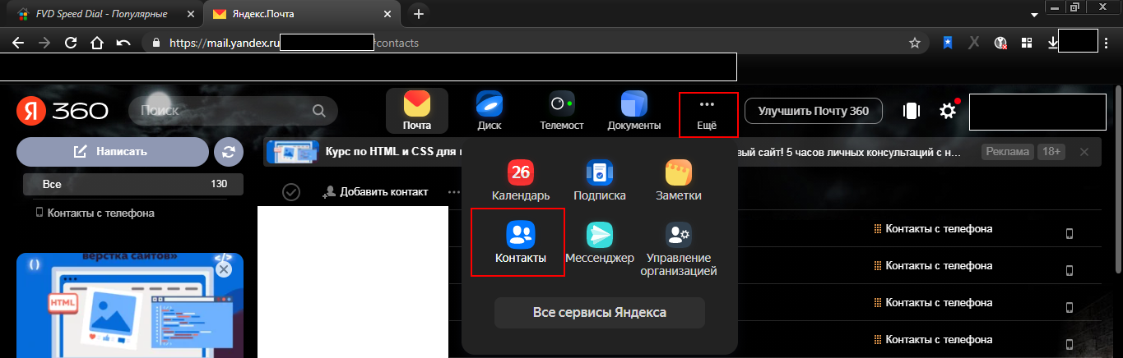1123x358 pixels.
Task: Open the blue bookmark extension icon
Action: [949, 43]
